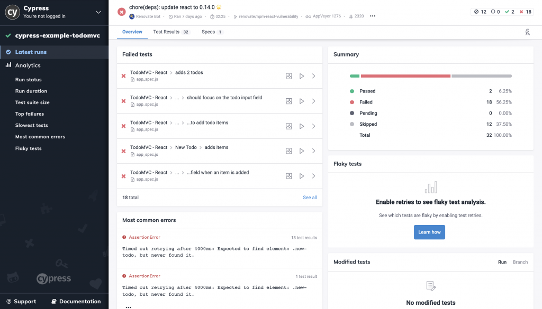Image resolution: width=542 pixels, height=309 pixels.
Task: Play video for 'should focus on the todo input field'
Action: coord(302,101)
